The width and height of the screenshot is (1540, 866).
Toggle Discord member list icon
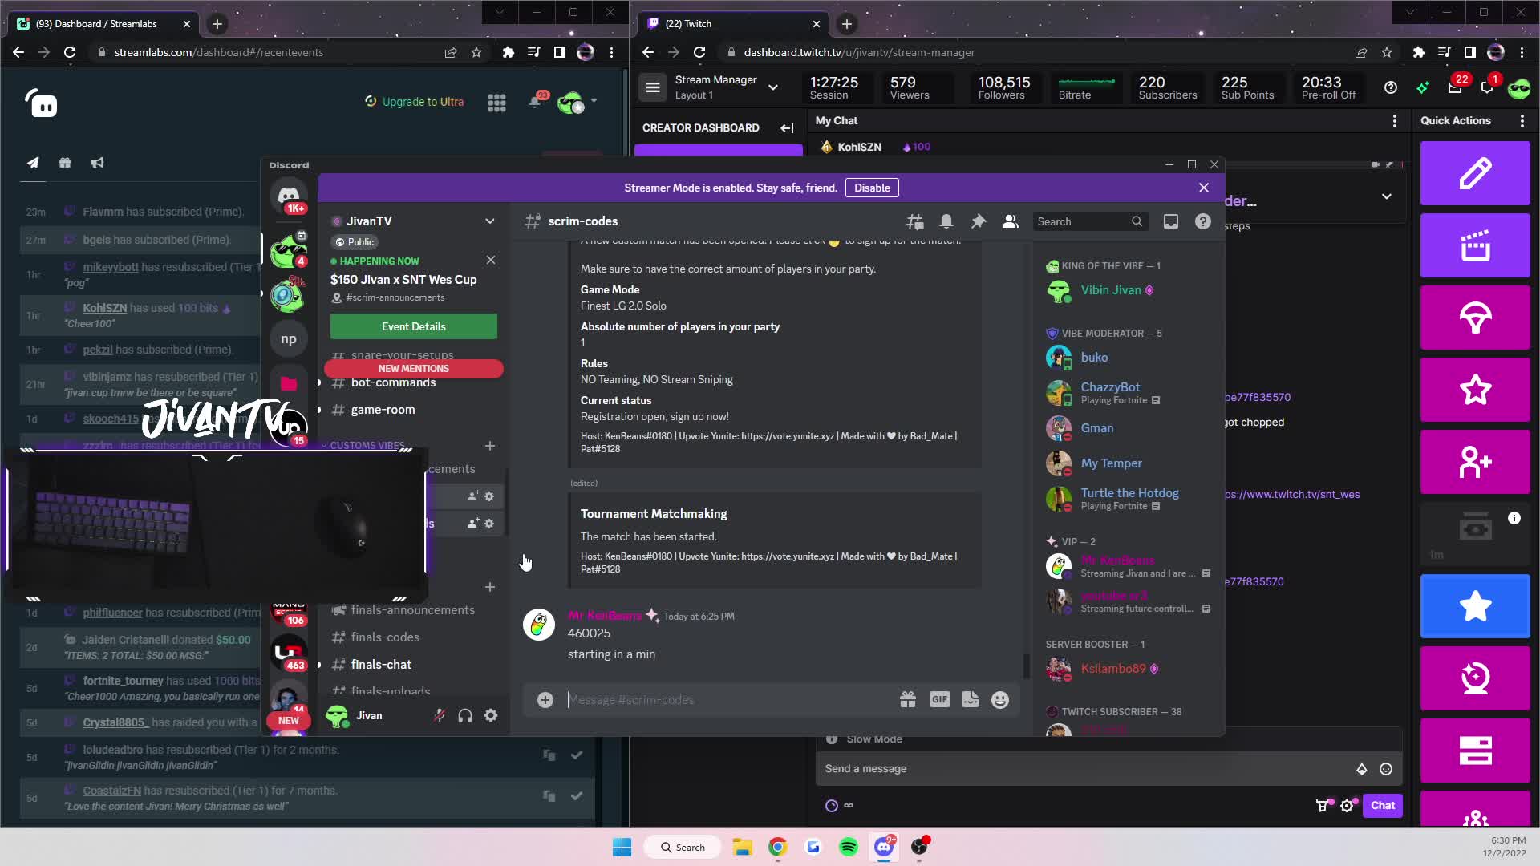coord(1011,222)
